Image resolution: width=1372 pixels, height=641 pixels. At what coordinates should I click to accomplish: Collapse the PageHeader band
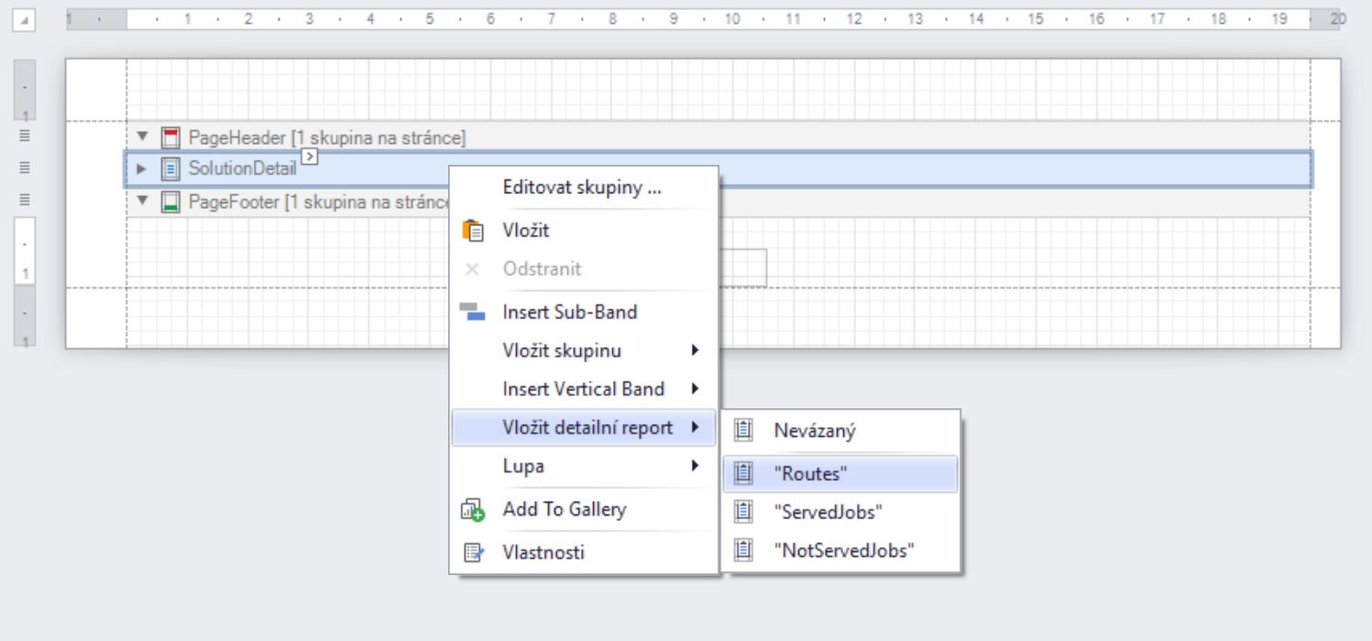(142, 137)
